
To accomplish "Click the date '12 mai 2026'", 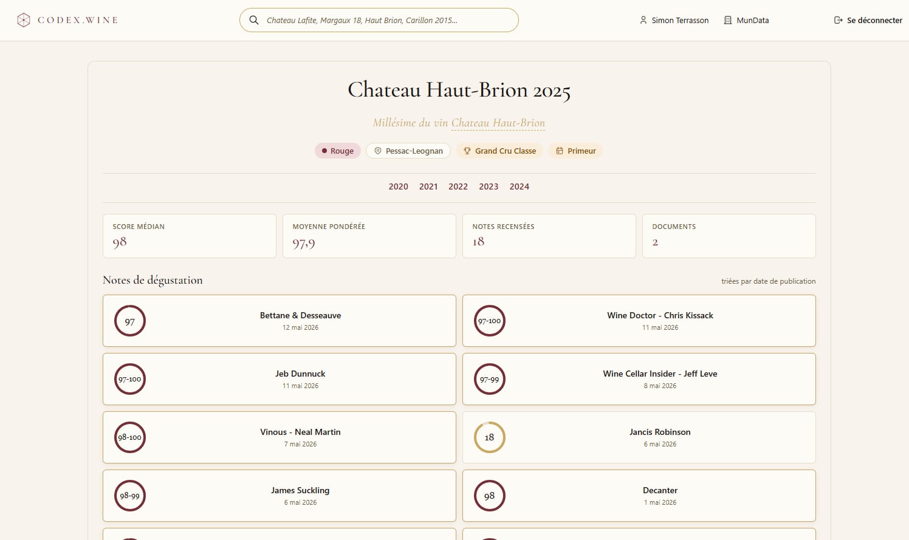I will tap(300, 327).
